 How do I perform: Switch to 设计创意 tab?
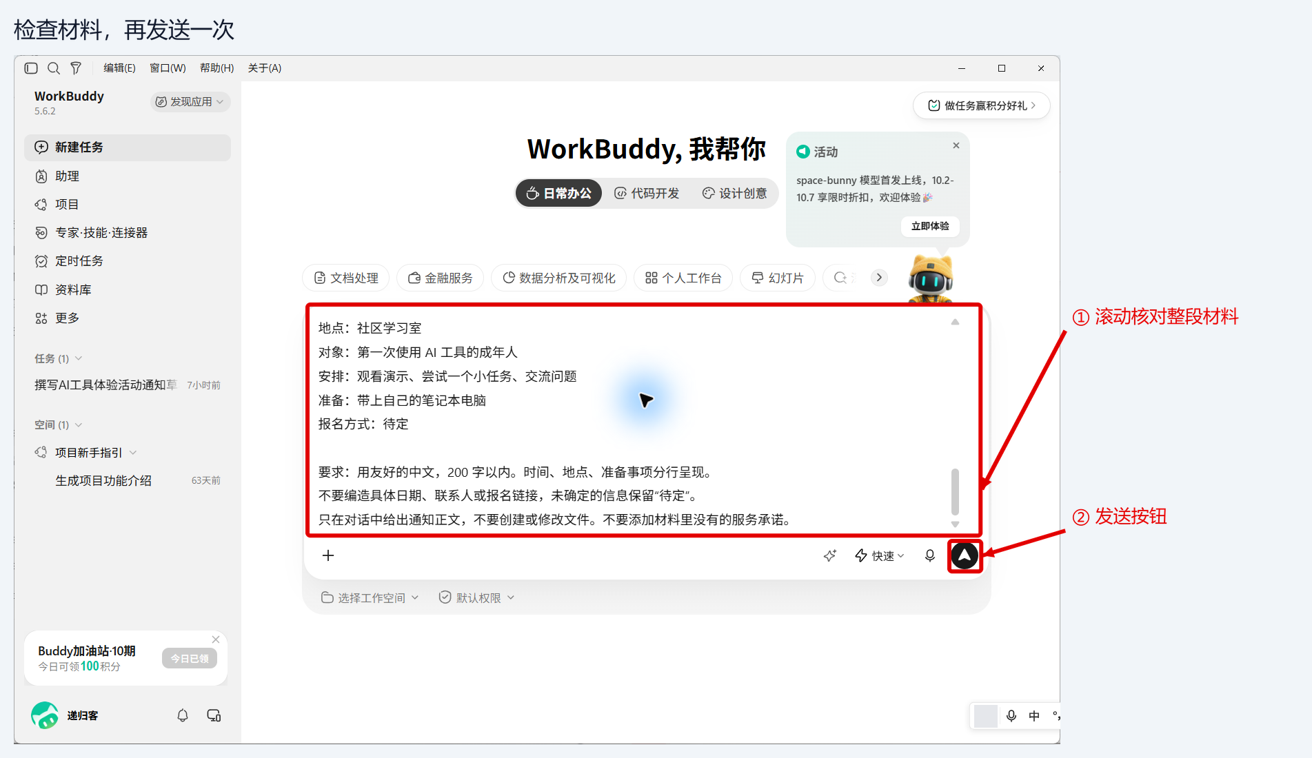pyautogui.click(x=735, y=193)
